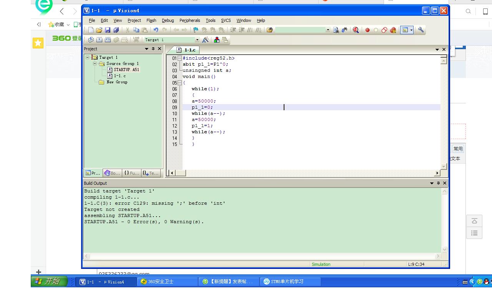Screen dimensions: 492x295
Task: Open Manage Components colored blocks icon
Action: (x=217, y=40)
